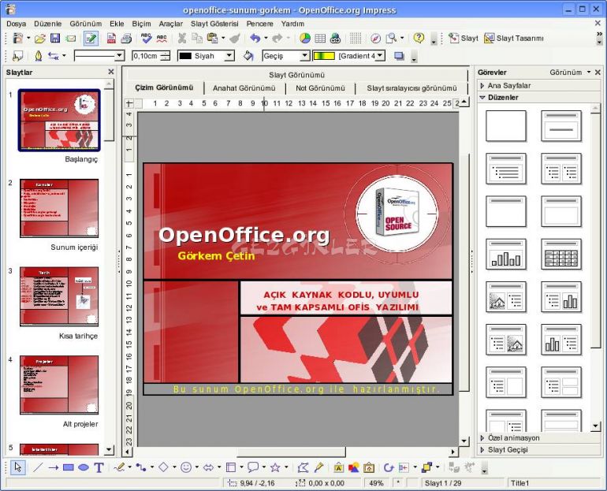Click the Slayt Tasarımı button
Viewport: 607px width, 491px height.
(514, 39)
